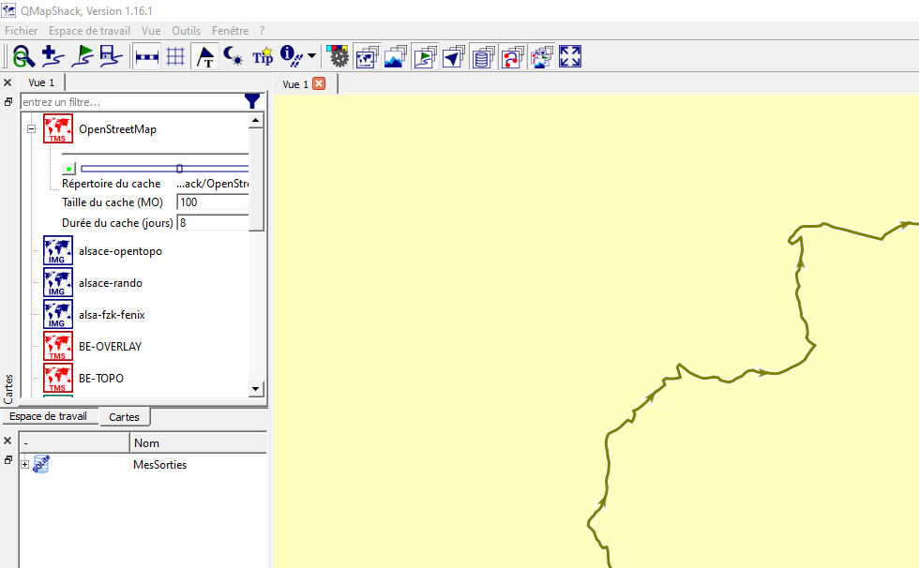The image size is (919, 568).
Task: Open the Espace de travail menu
Action: pos(89,30)
